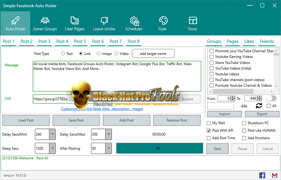
Task: Switch to the Post 5 tab
Action: [80, 42]
